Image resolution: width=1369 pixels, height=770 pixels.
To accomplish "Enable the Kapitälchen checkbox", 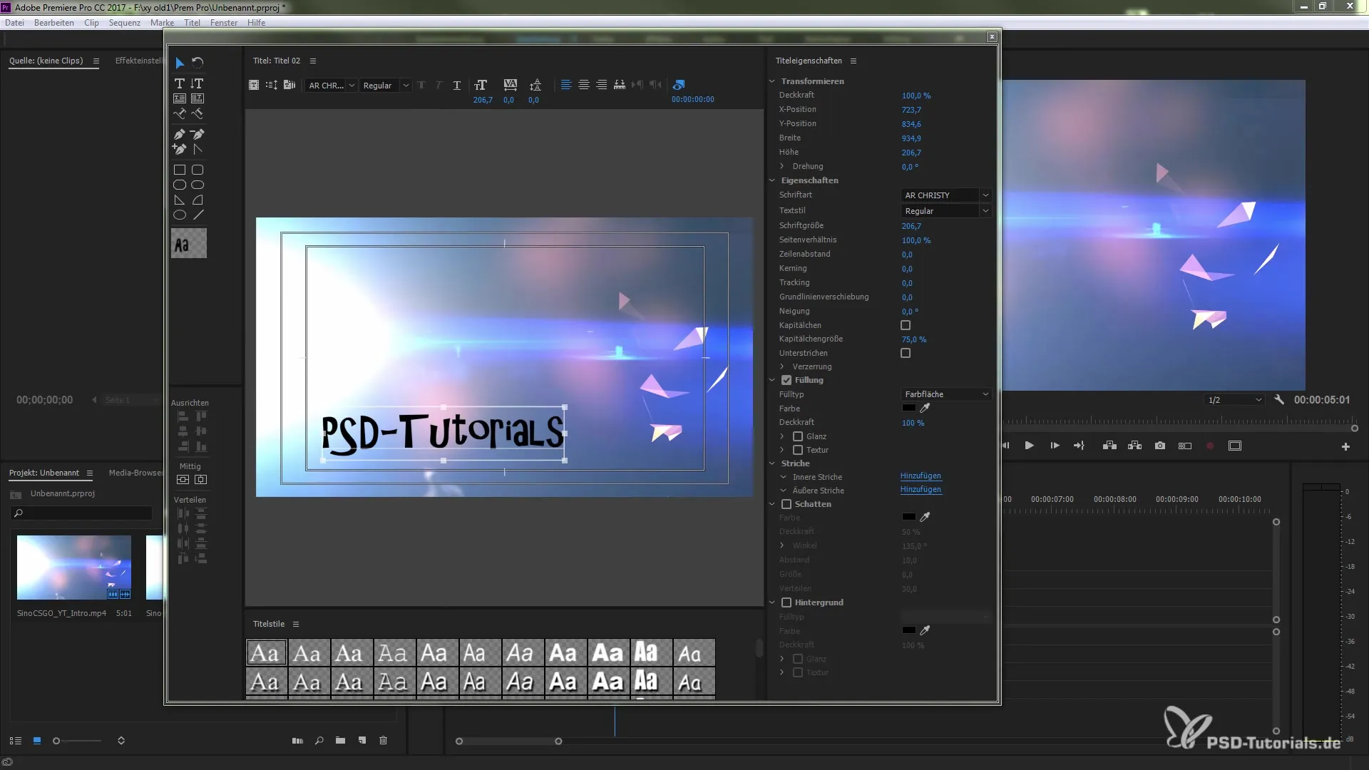I will [x=906, y=325].
